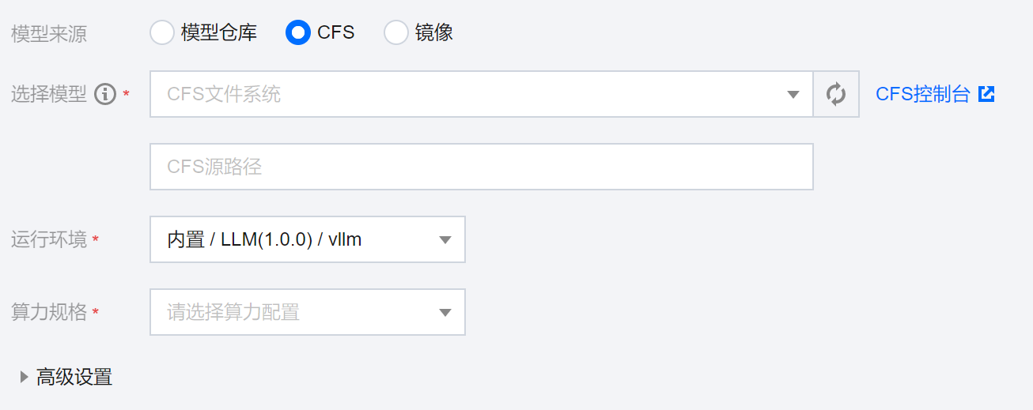Choose the 镜像 radio button
This screenshot has width=1033, height=410.
pyautogui.click(x=395, y=32)
